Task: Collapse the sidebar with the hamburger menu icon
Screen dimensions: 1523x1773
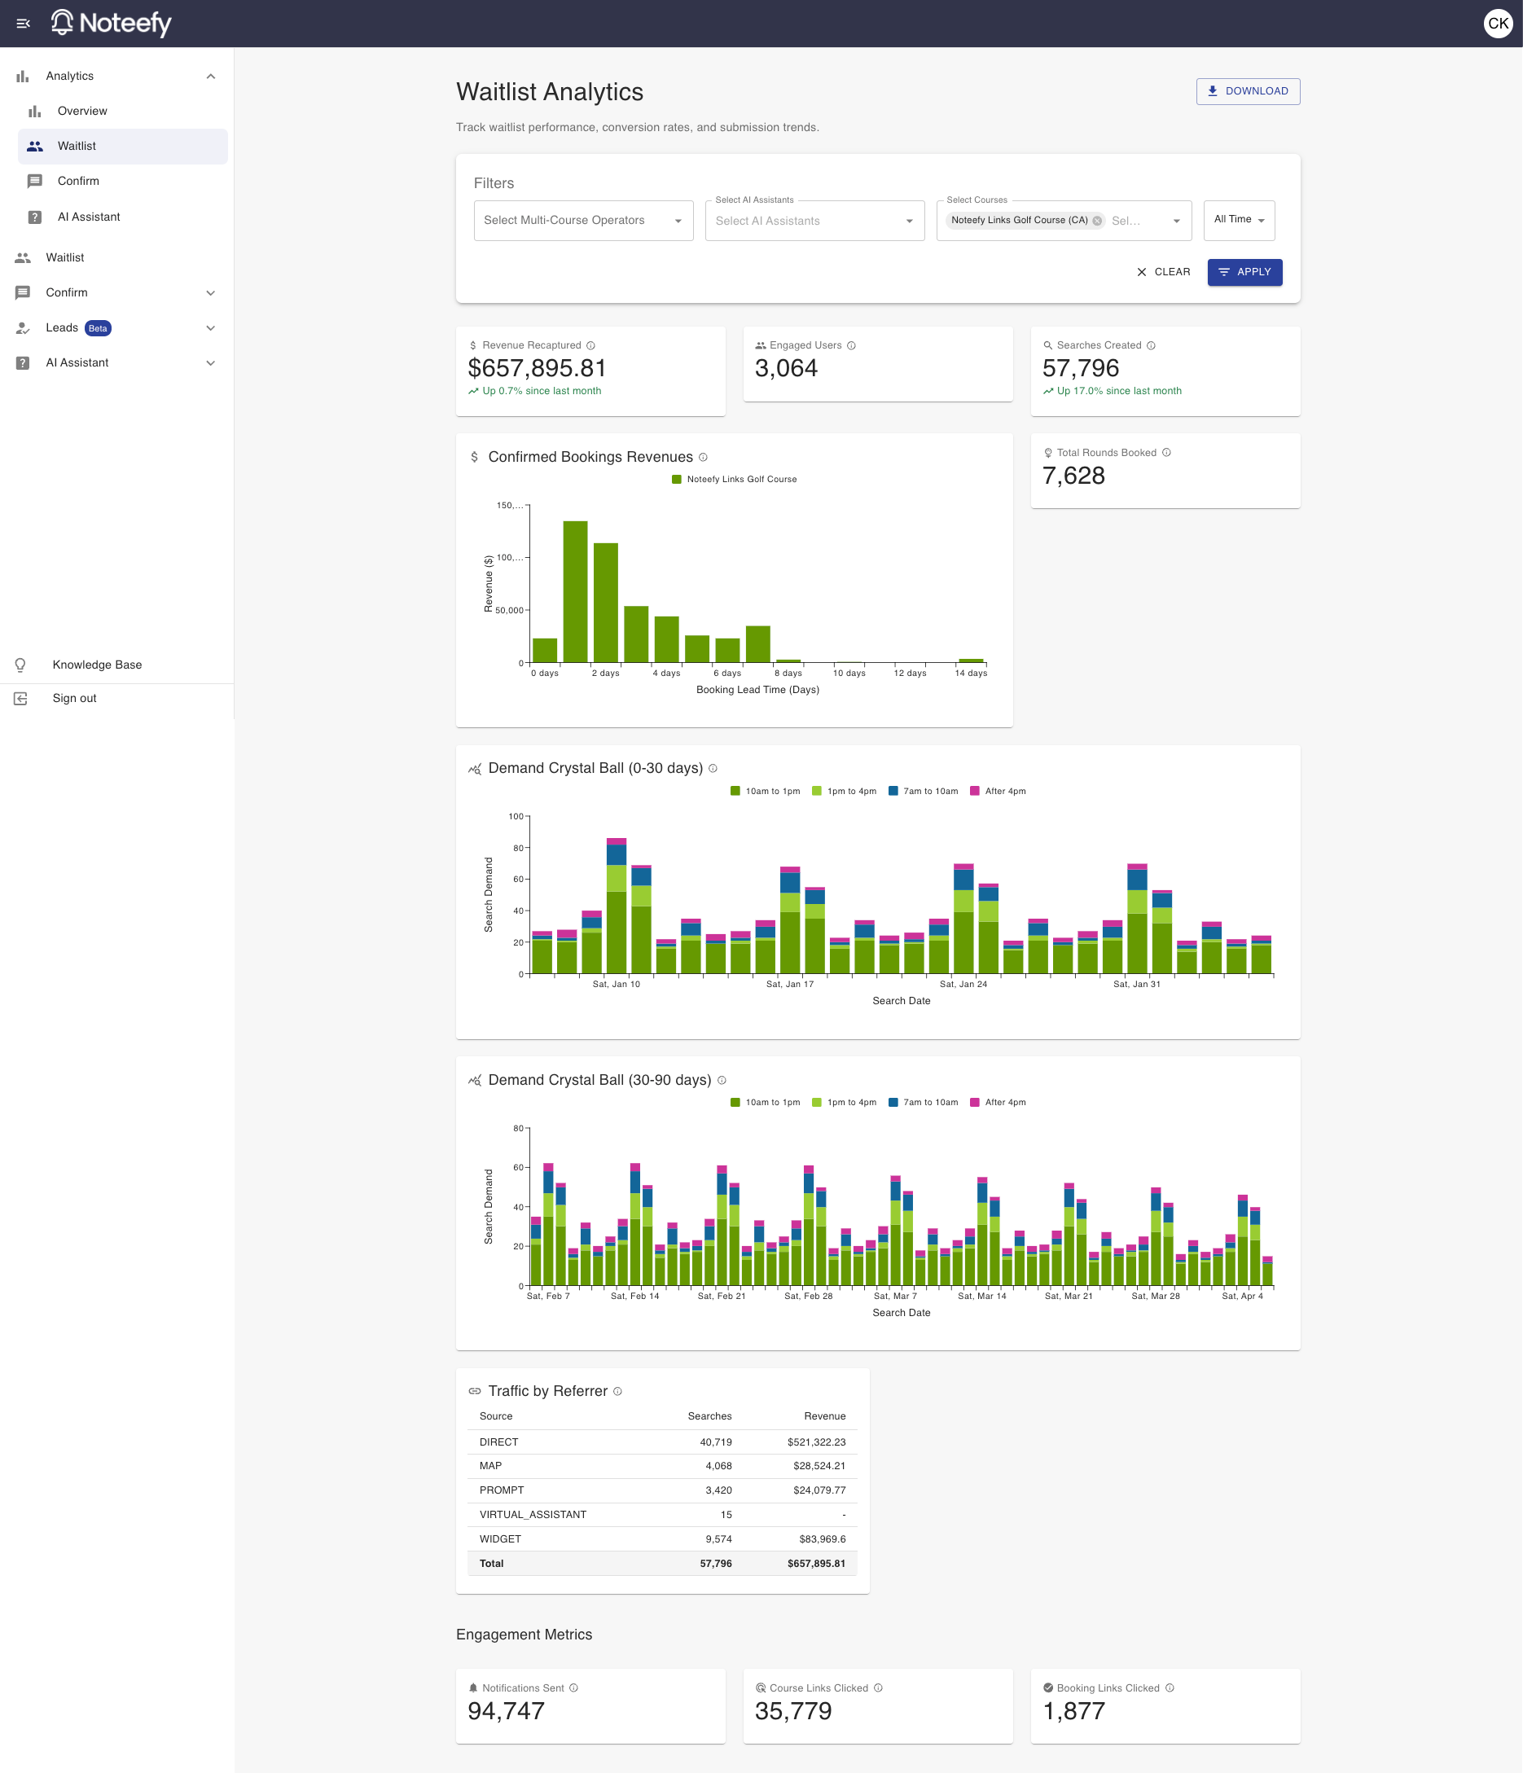Action: coord(23,23)
